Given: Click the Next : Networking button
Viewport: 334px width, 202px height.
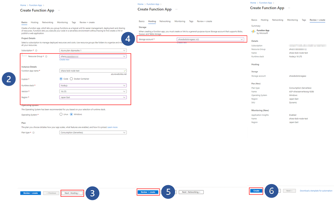Looking at the screenshot, I should pos(191,192).
